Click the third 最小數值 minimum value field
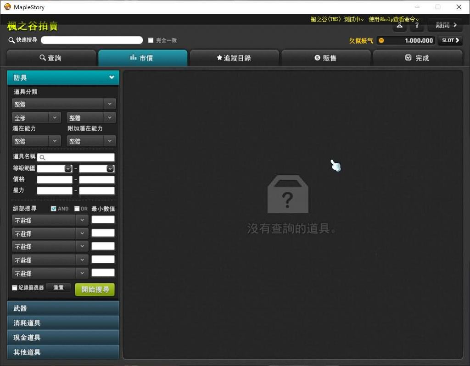 point(103,246)
